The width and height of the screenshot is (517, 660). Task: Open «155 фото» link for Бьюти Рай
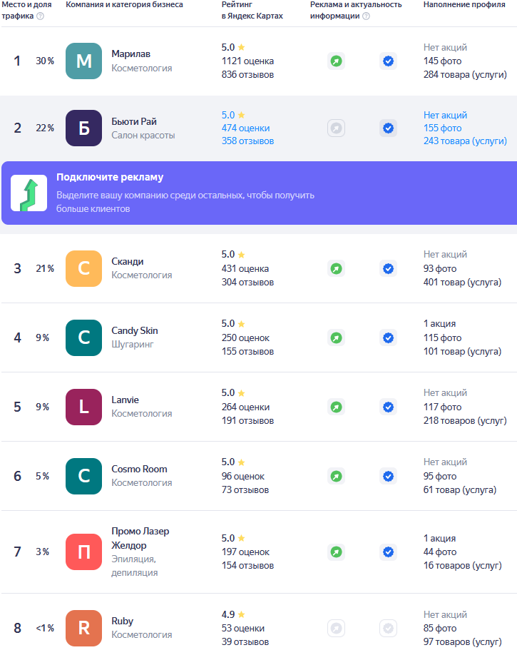[442, 128]
